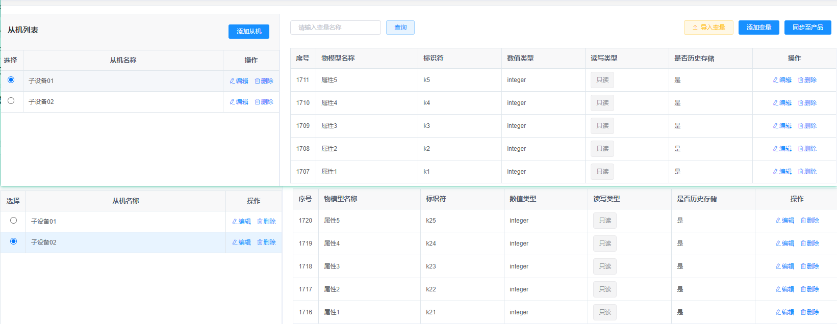Edit the k3 variable in row 1709
This screenshot has height=324, width=837.
click(x=782, y=126)
